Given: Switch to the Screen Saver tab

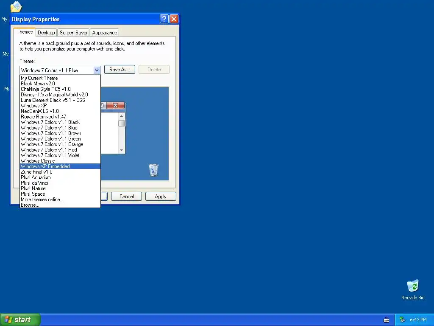Looking at the screenshot, I should click(73, 32).
